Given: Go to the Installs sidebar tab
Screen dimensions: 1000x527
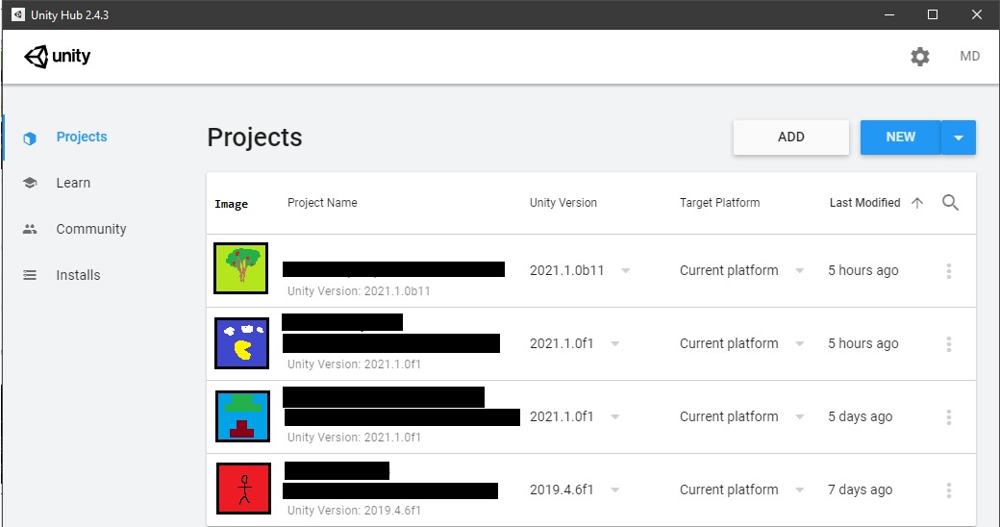Looking at the screenshot, I should [78, 275].
